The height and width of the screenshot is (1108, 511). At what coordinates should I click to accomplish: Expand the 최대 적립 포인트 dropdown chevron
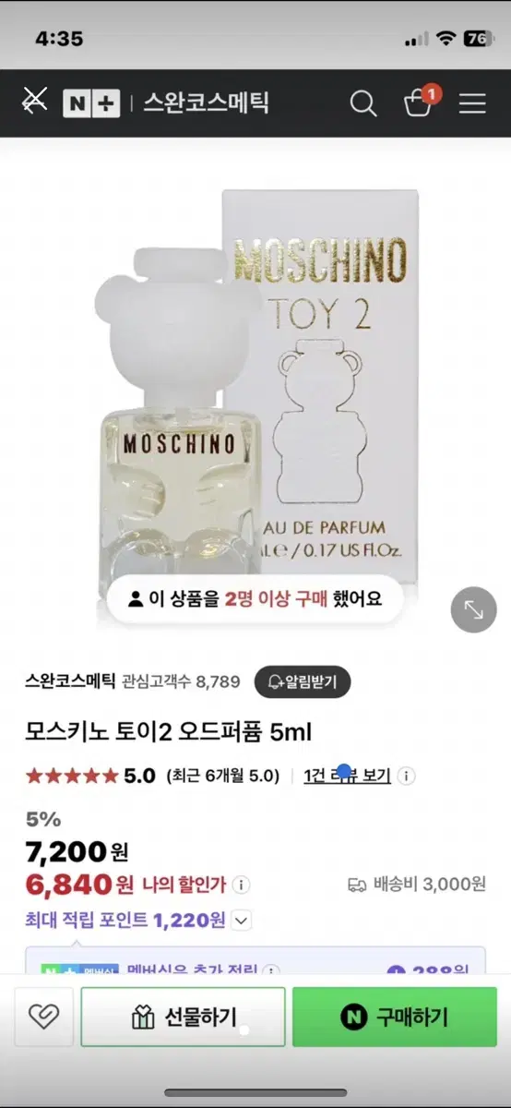[241, 920]
